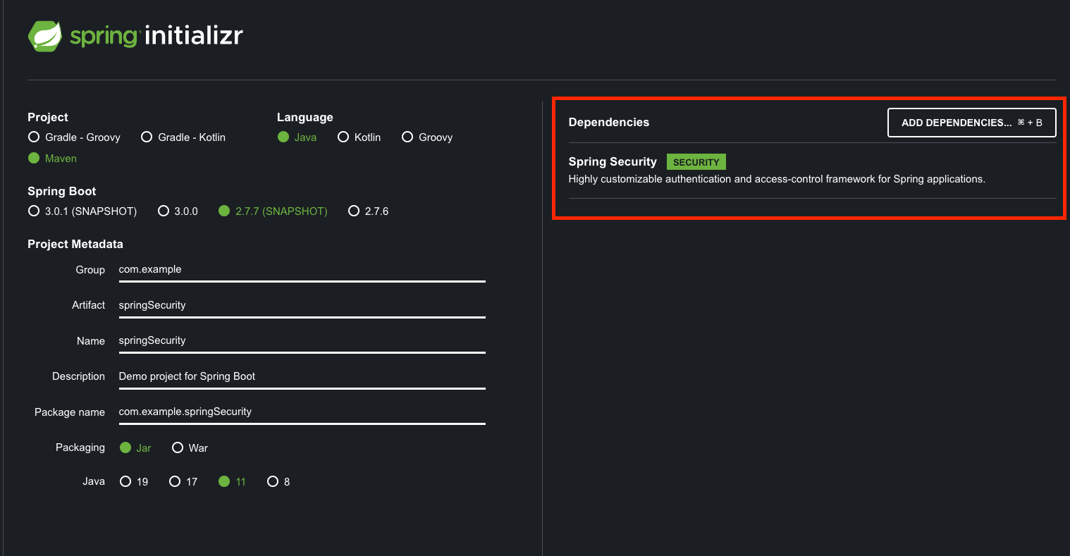Viewport: 1070px width, 556px height.
Task: Click the Project section heading
Action: pyautogui.click(x=48, y=118)
